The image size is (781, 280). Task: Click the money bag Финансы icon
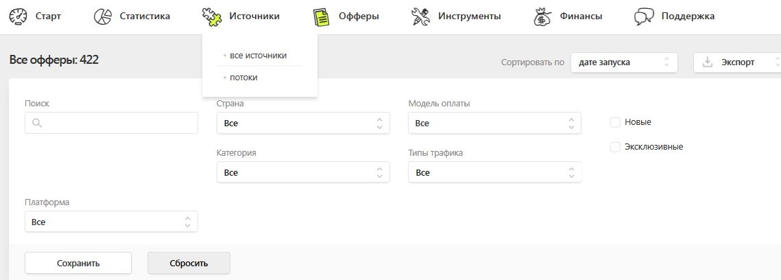coord(543,16)
